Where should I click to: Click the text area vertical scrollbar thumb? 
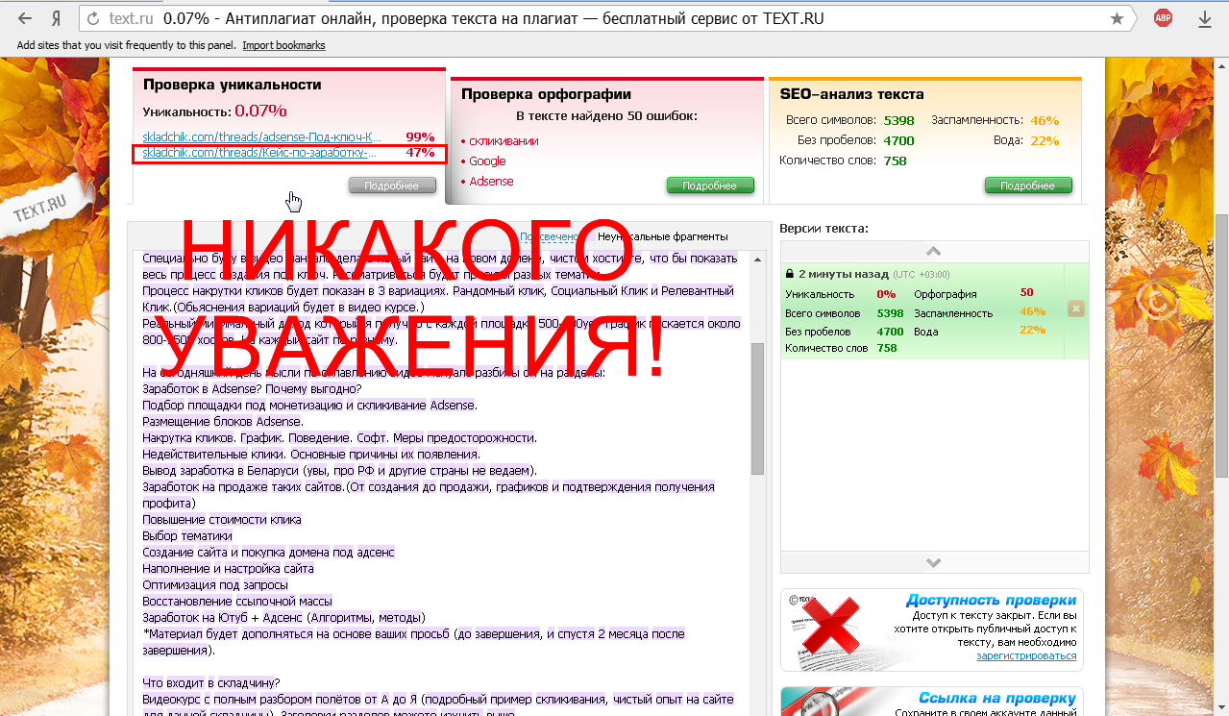757,407
